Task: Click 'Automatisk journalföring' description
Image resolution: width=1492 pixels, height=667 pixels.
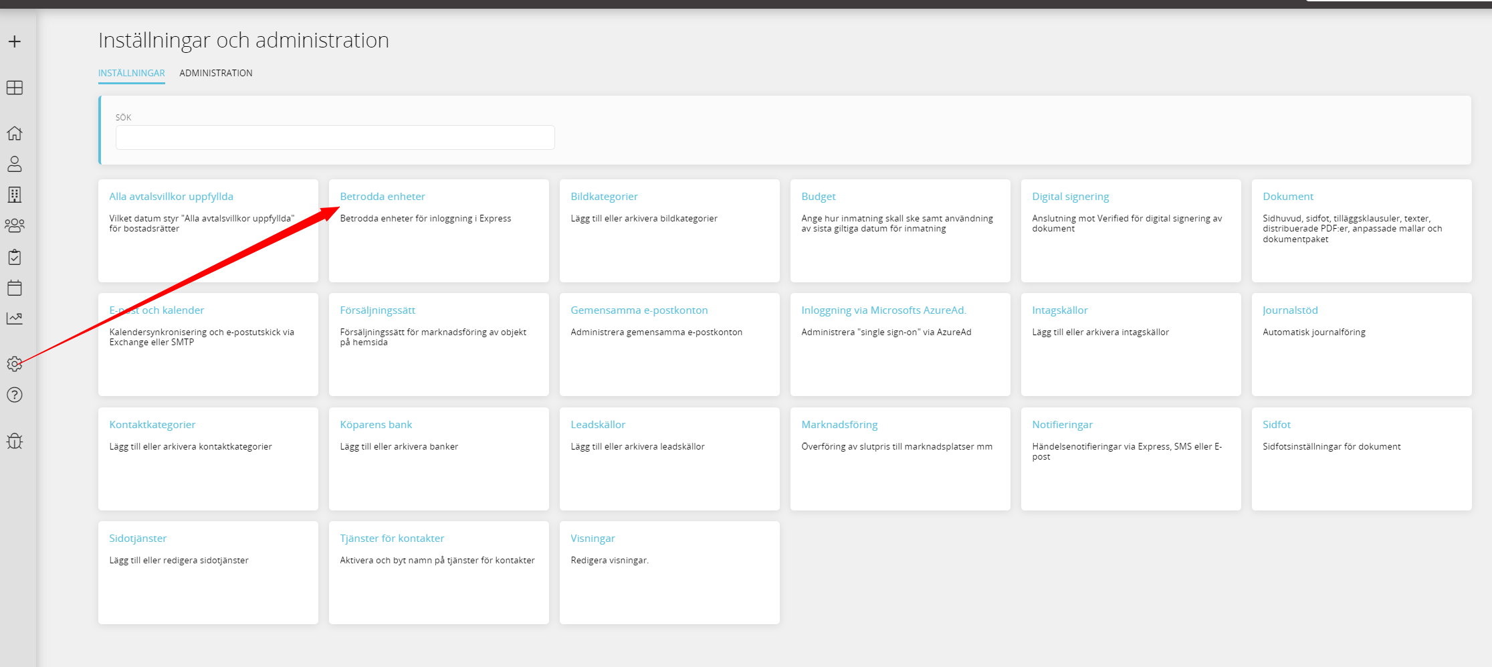Action: 1314,332
